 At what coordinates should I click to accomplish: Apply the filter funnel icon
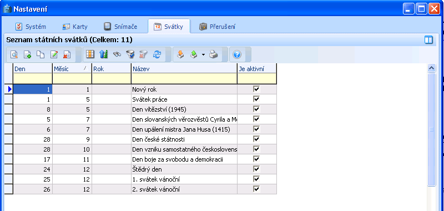coord(130,54)
